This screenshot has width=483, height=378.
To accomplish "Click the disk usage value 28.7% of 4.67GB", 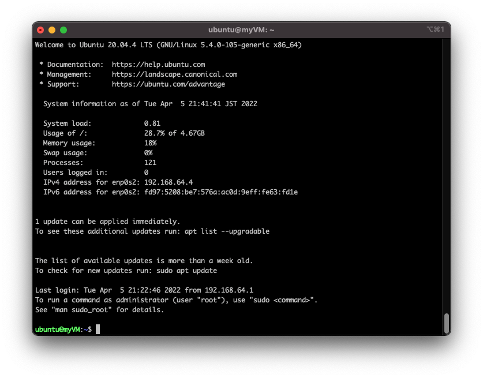I will tap(174, 133).
